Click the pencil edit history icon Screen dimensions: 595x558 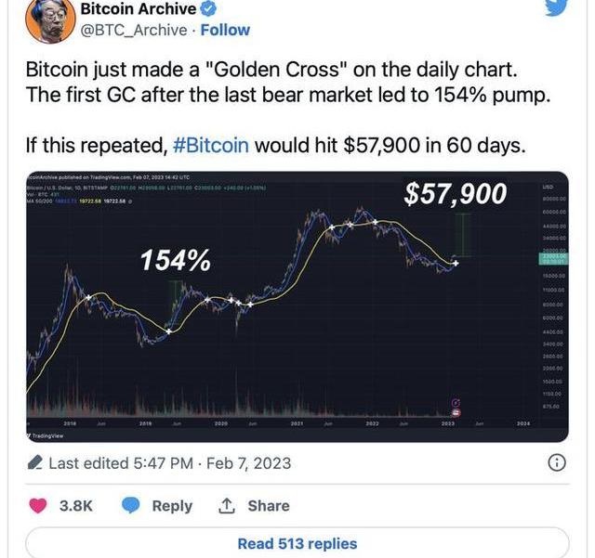[x=34, y=462]
